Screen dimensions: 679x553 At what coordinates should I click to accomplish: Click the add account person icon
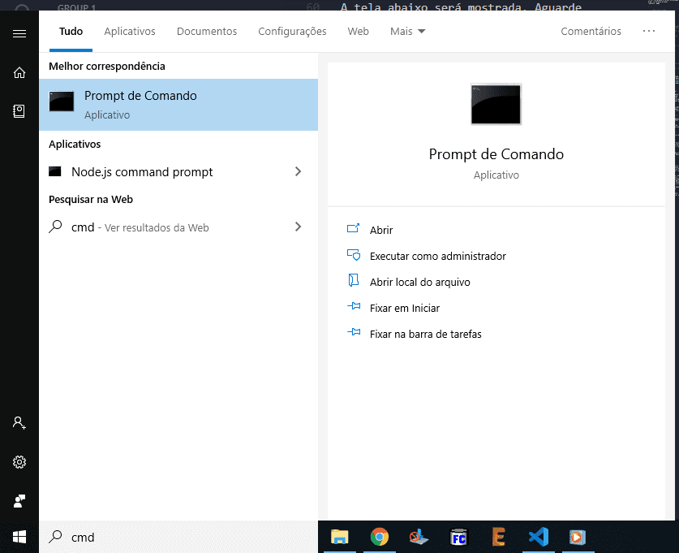(x=19, y=422)
